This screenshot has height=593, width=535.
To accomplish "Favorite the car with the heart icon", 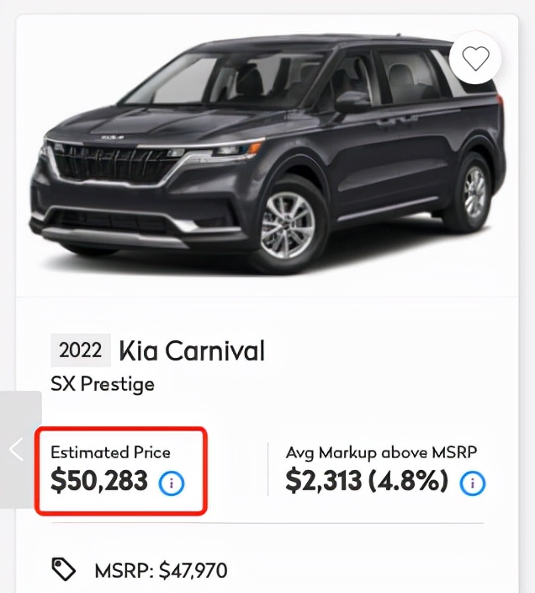I will [475, 58].
